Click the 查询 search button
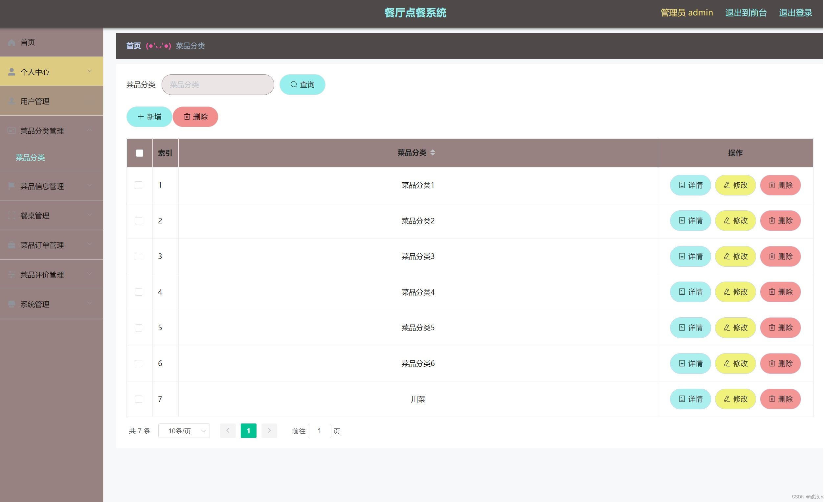This screenshot has width=829, height=502. (x=302, y=84)
